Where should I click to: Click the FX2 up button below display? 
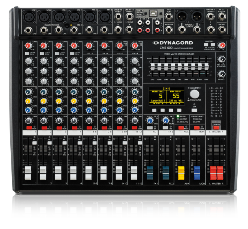(x=179, y=110)
